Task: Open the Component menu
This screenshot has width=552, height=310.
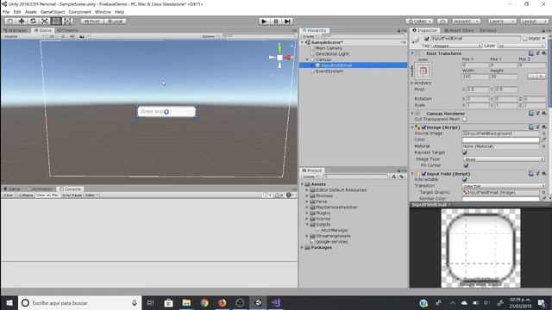Action: pos(79,12)
